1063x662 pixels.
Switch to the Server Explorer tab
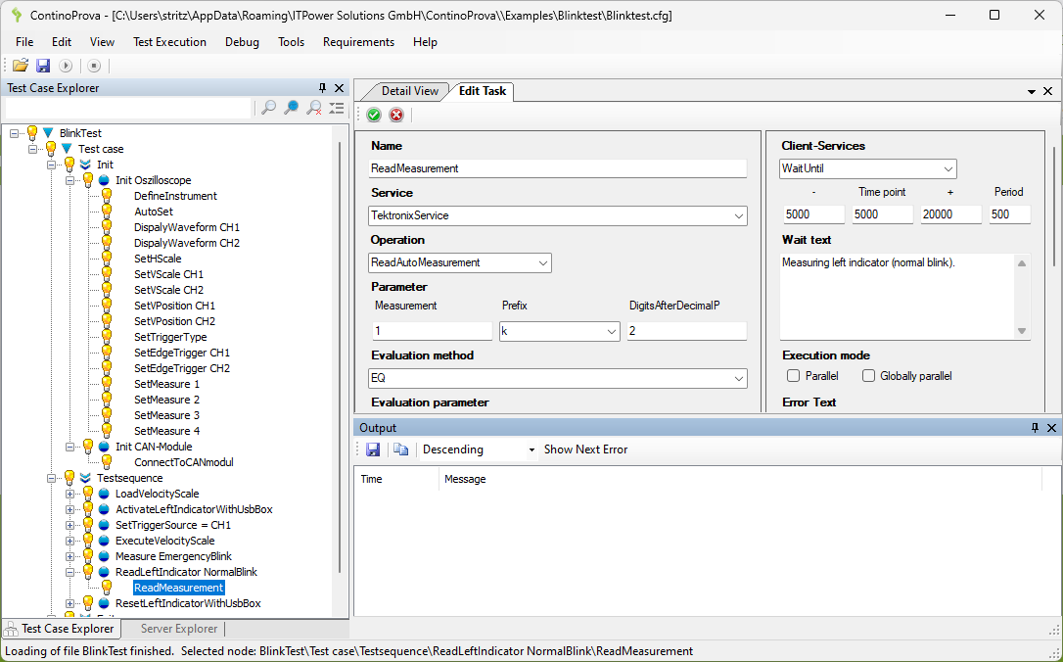point(178,629)
